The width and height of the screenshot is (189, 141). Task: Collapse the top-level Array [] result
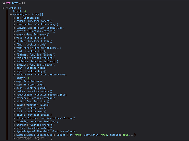7,8
